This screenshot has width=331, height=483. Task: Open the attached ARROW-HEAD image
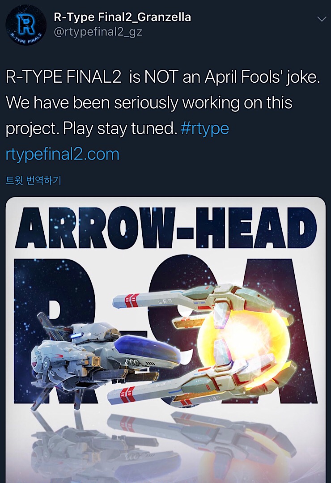tap(165, 340)
